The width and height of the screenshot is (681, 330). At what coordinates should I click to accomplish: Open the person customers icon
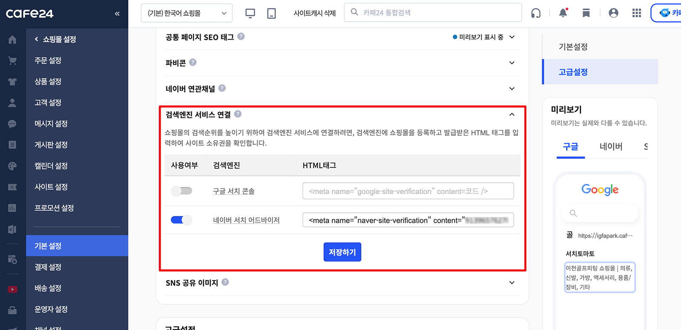coord(12,103)
